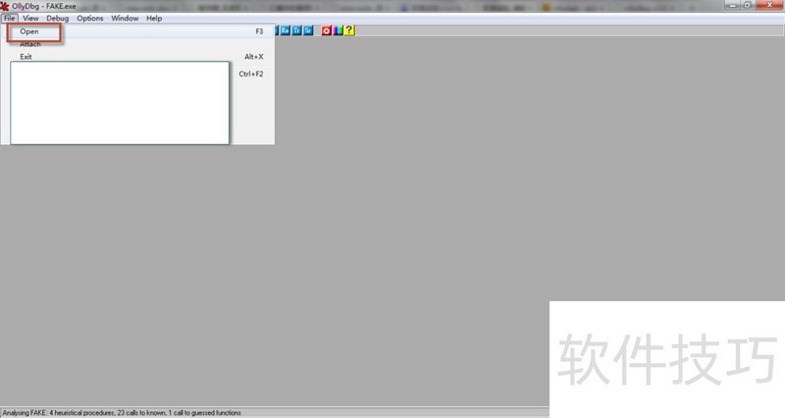This screenshot has width=785, height=418.
Task: Open the View menu
Action: (x=30, y=18)
